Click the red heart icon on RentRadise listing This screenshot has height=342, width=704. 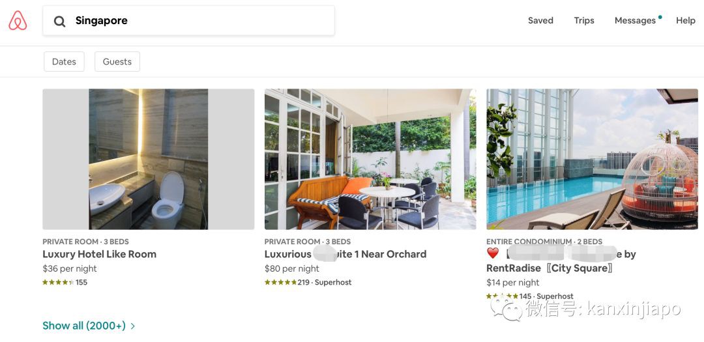tap(493, 253)
